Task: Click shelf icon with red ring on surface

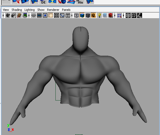Action: point(71,2)
